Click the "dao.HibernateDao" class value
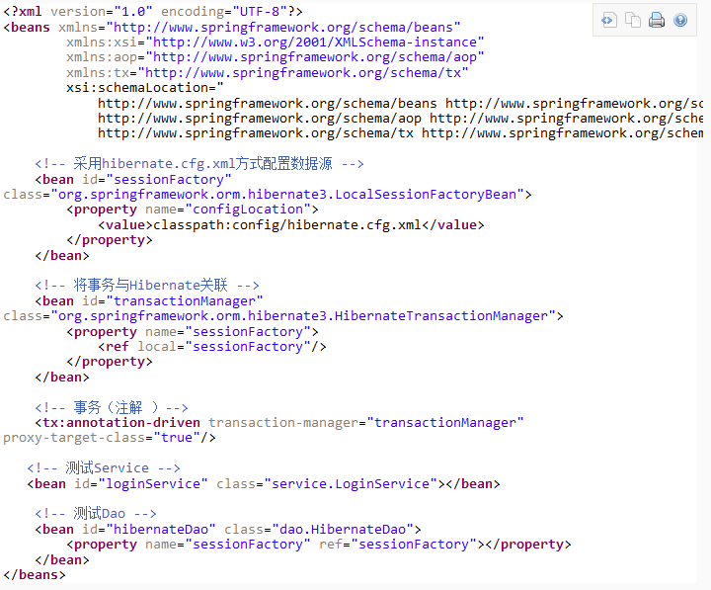This screenshot has height=590, width=711. coord(343,529)
